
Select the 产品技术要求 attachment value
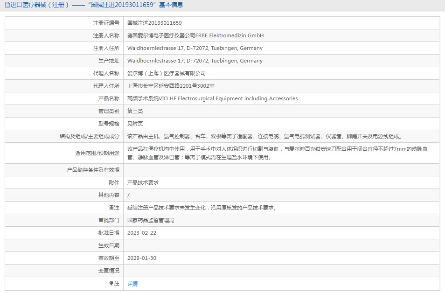coord(143,182)
